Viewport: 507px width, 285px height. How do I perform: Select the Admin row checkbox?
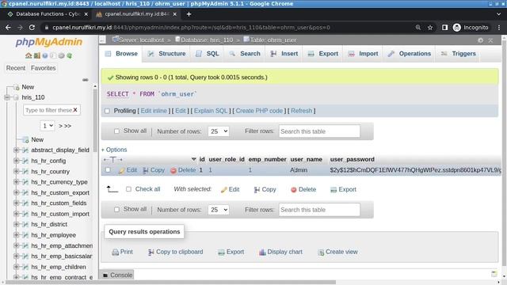tap(108, 169)
